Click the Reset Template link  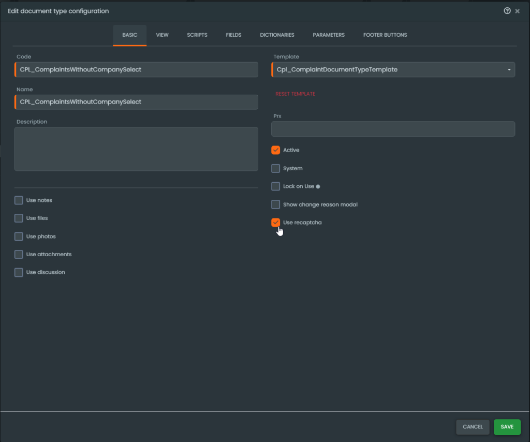click(x=295, y=94)
